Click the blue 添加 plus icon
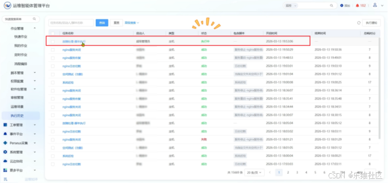Screen dimensions: 388x183 tap(342, 6)
